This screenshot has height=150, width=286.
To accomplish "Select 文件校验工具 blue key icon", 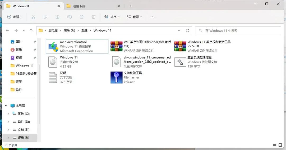I will [116, 77].
